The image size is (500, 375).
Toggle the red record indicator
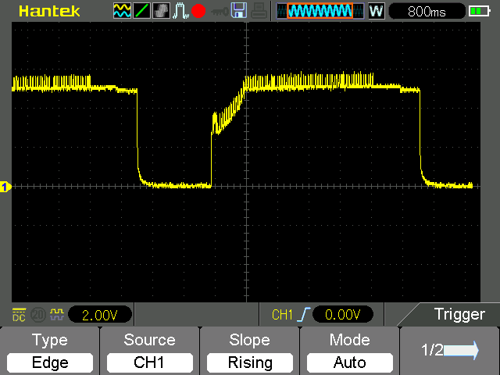tap(198, 11)
